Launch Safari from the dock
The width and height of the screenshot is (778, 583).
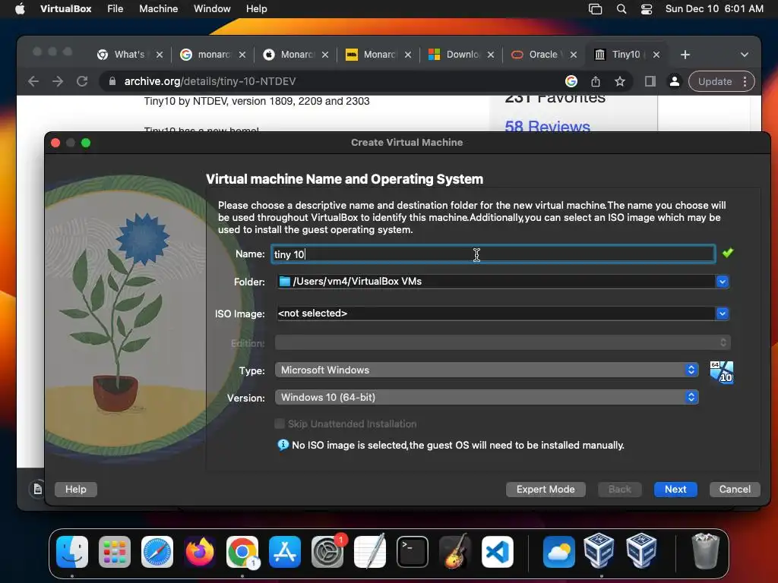[157, 552]
